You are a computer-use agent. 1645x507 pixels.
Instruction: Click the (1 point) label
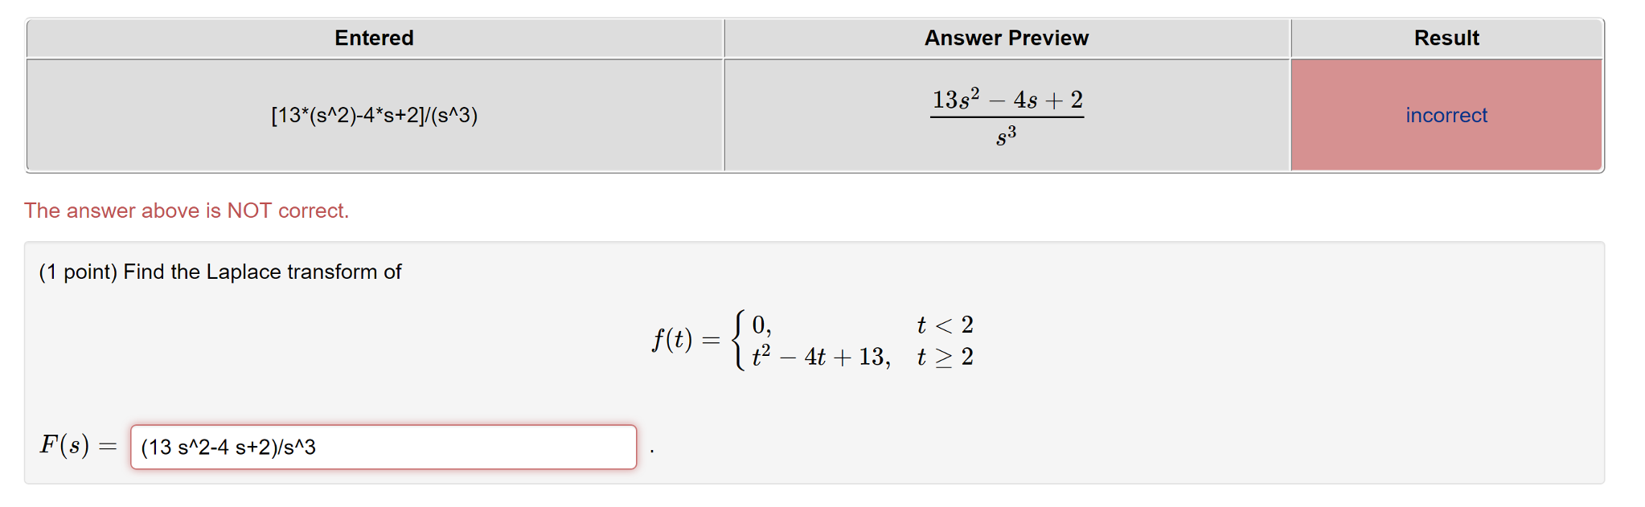click(x=78, y=272)
